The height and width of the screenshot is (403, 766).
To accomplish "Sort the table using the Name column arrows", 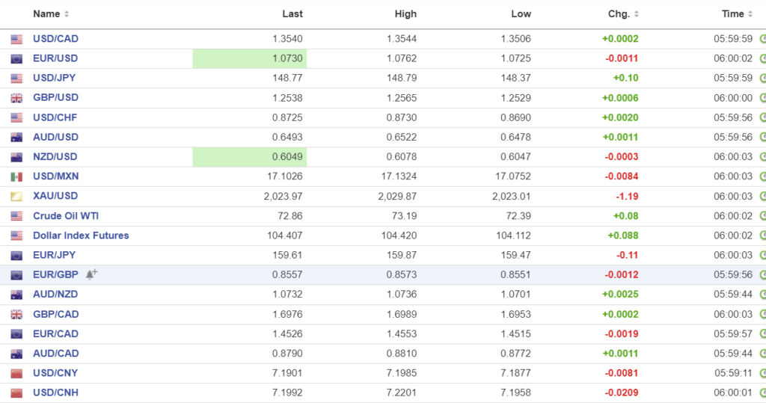I will pyautogui.click(x=67, y=14).
